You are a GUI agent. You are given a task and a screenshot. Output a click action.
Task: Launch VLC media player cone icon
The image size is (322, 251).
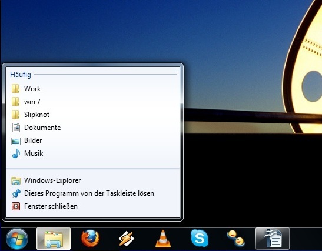[163, 239]
